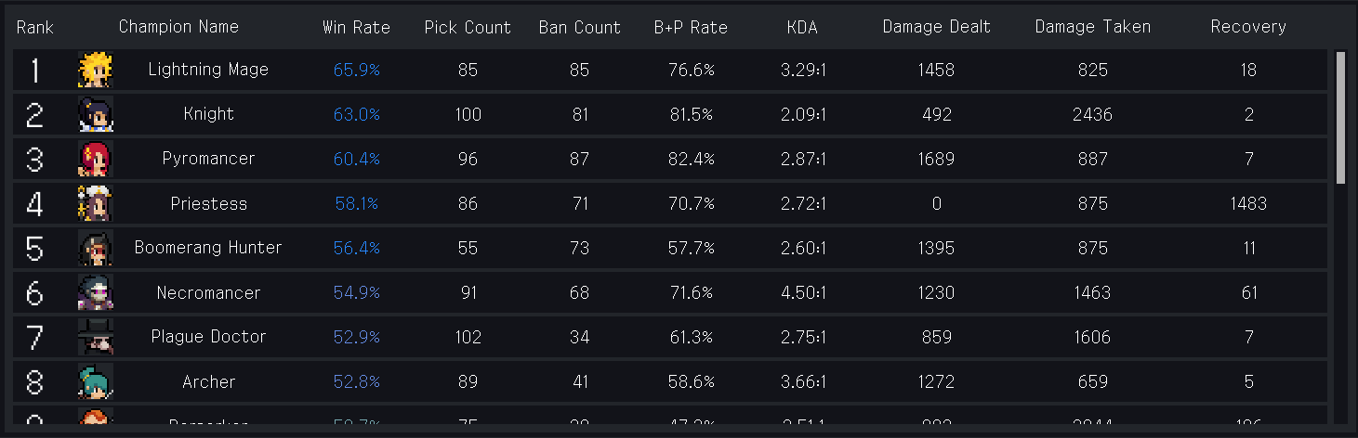The image size is (1358, 438).
Task: Select the Plague Doctor top-hat portrait
Action: tap(95, 337)
